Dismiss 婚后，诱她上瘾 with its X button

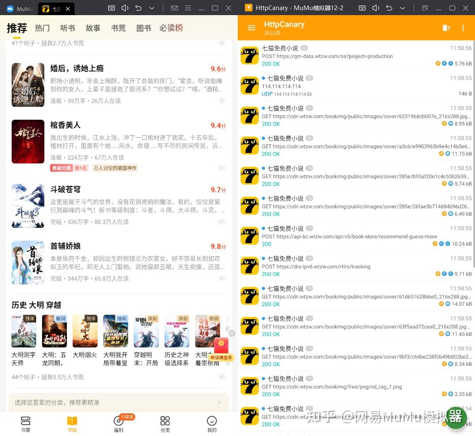pyautogui.click(x=222, y=100)
